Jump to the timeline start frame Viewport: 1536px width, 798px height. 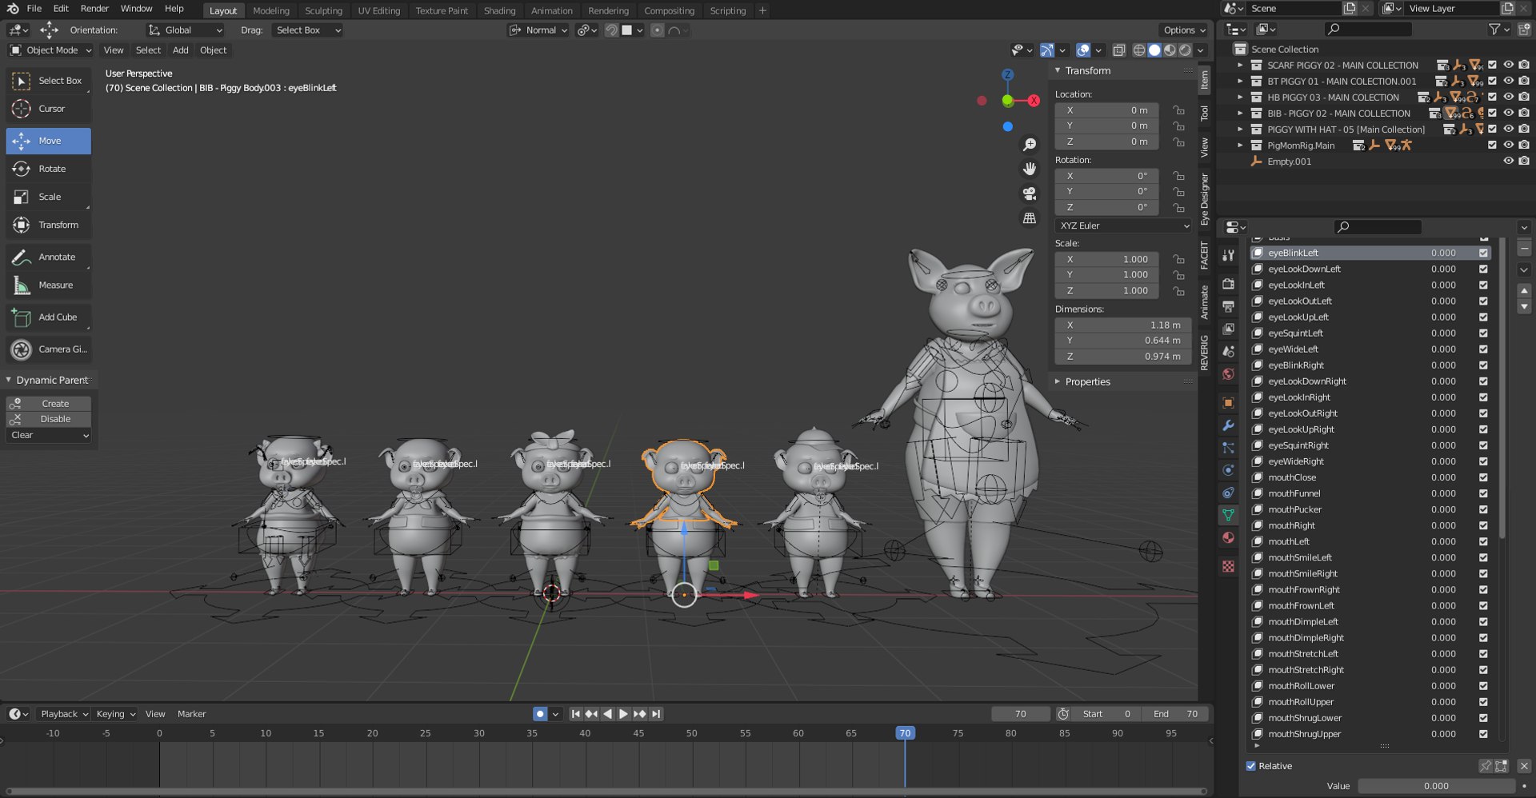point(575,714)
